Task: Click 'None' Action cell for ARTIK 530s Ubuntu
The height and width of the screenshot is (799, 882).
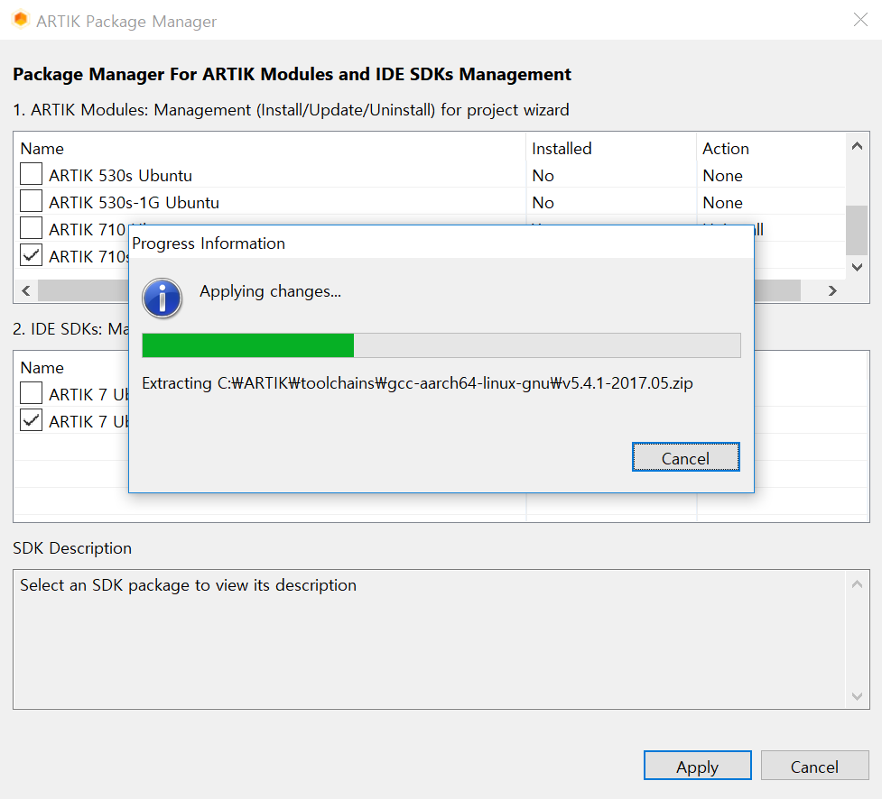Action: pos(723,175)
